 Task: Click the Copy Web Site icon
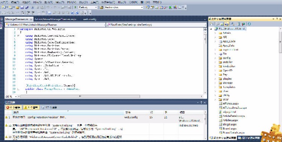[239, 24]
